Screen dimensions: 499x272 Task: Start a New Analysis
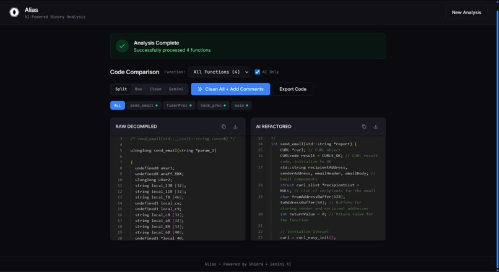pos(466,12)
